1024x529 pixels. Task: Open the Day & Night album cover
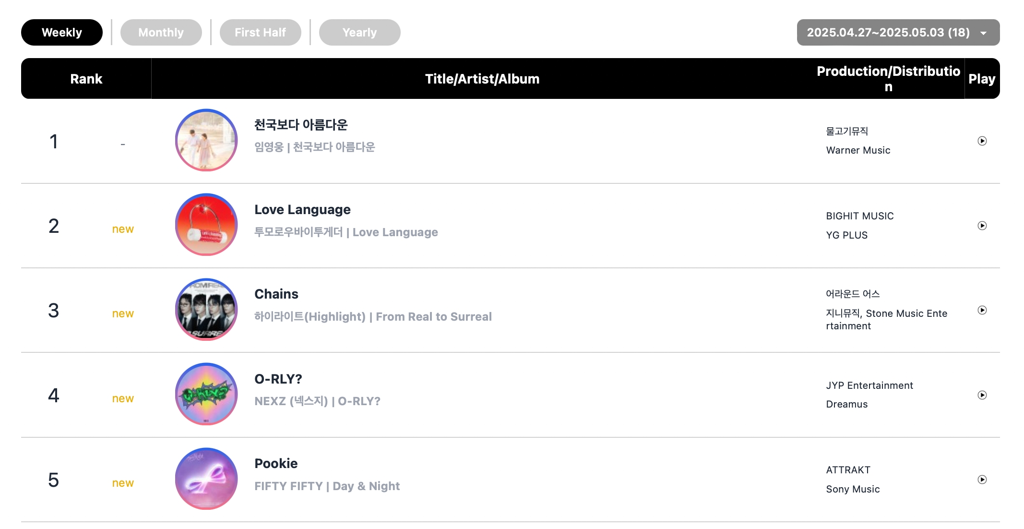206,479
